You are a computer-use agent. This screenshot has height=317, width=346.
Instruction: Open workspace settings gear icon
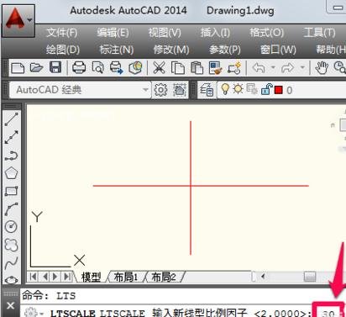160,90
